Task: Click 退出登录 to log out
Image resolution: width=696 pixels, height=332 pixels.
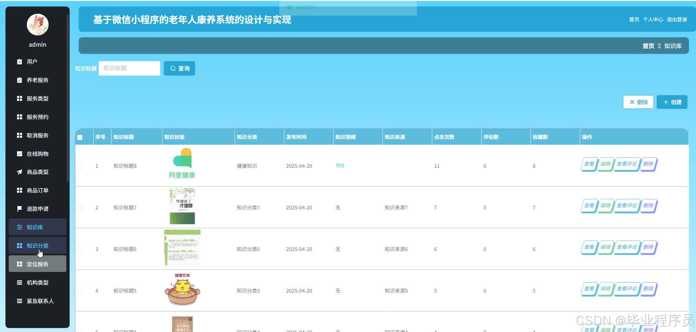Action: pyautogui.click(x=677, y=20)
